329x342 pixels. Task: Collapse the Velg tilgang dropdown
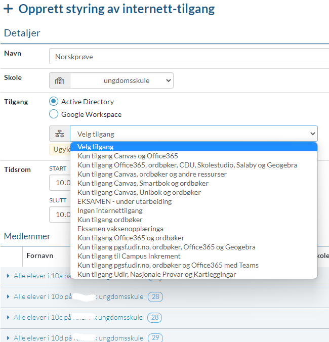(x=193, y=134)
